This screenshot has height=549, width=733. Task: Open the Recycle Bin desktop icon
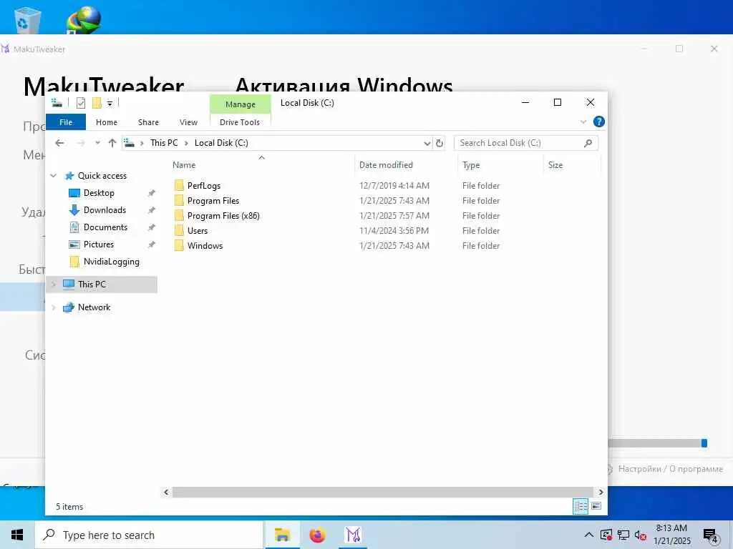28,20
